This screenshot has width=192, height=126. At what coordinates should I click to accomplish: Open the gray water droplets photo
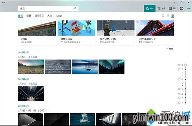58,67
